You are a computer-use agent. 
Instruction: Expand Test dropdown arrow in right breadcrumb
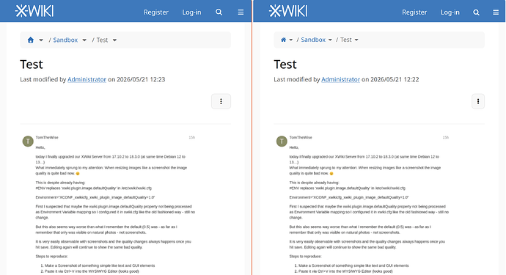(356, 40)
